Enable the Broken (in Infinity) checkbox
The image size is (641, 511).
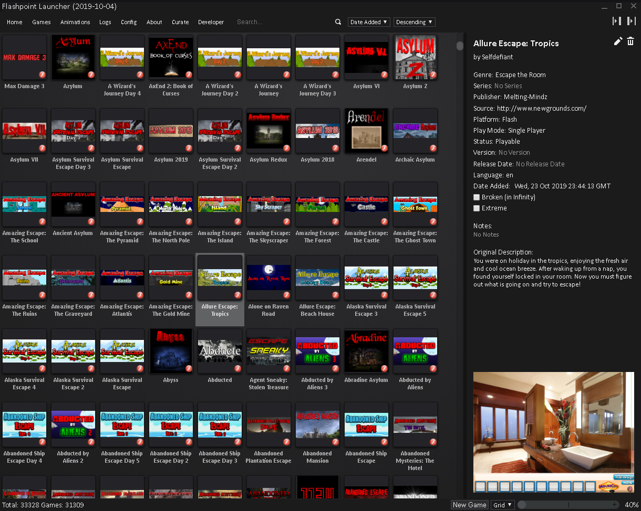477,197
